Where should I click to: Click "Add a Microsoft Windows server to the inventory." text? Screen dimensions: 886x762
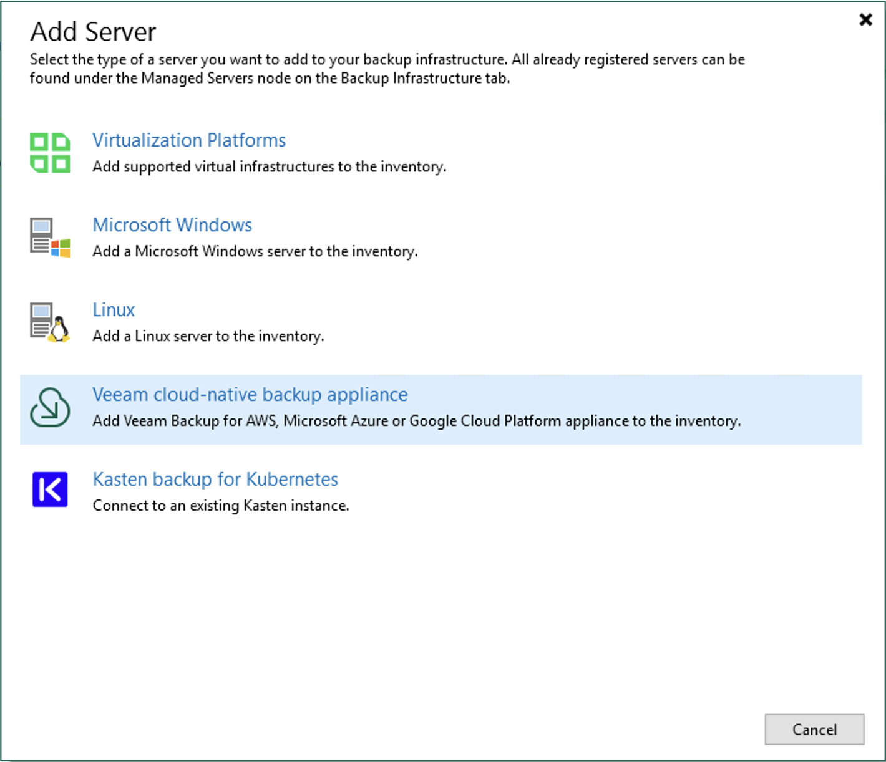tap(255, 251)
